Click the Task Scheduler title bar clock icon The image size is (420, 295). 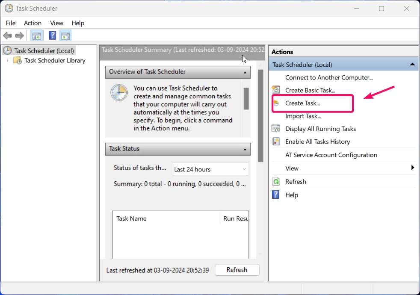tap(9, 8)
